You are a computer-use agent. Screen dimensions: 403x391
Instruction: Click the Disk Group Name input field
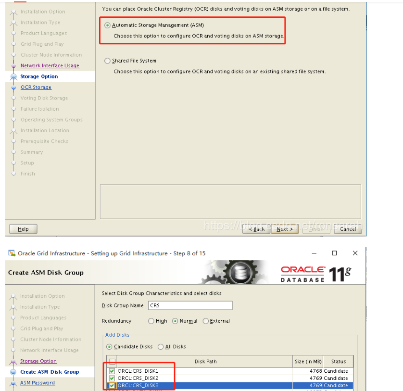point(190,305)
